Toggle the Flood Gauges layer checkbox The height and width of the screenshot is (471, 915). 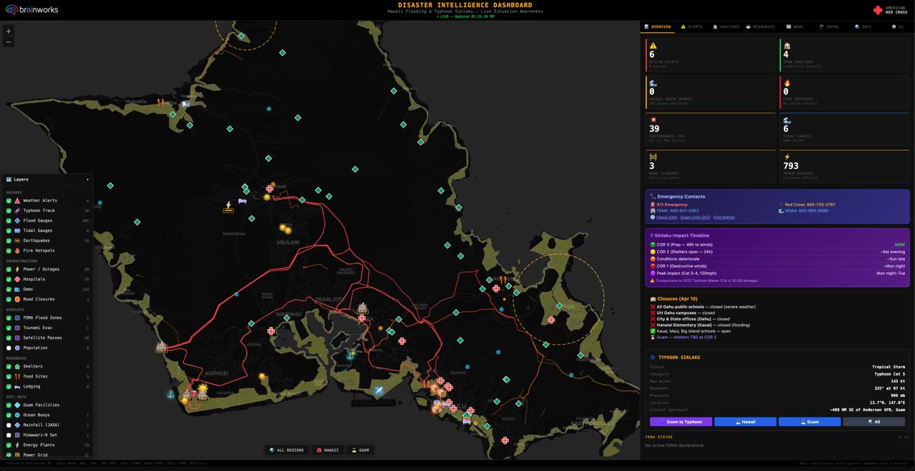9,221
